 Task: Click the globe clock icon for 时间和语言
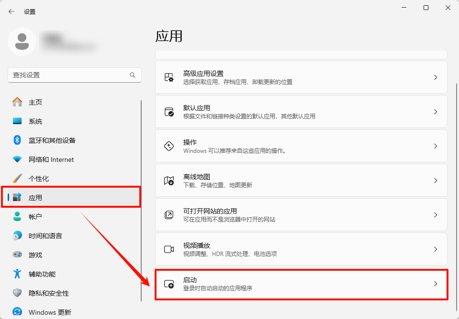pyautogui.click(x=17, y=236)
